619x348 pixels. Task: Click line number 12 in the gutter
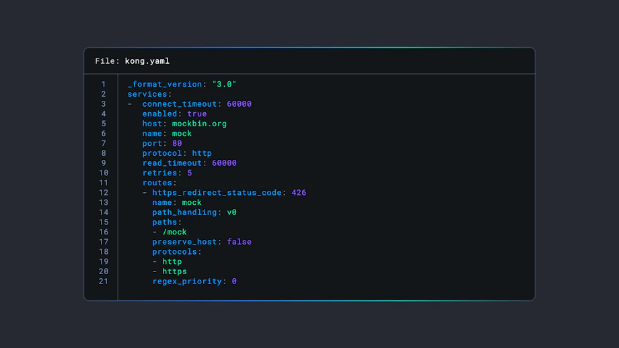coord(104,193)
